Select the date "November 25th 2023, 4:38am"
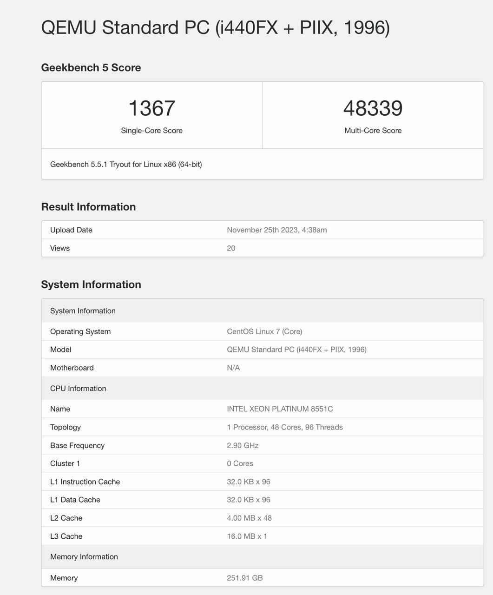493x595 pixels. (277, 230)
